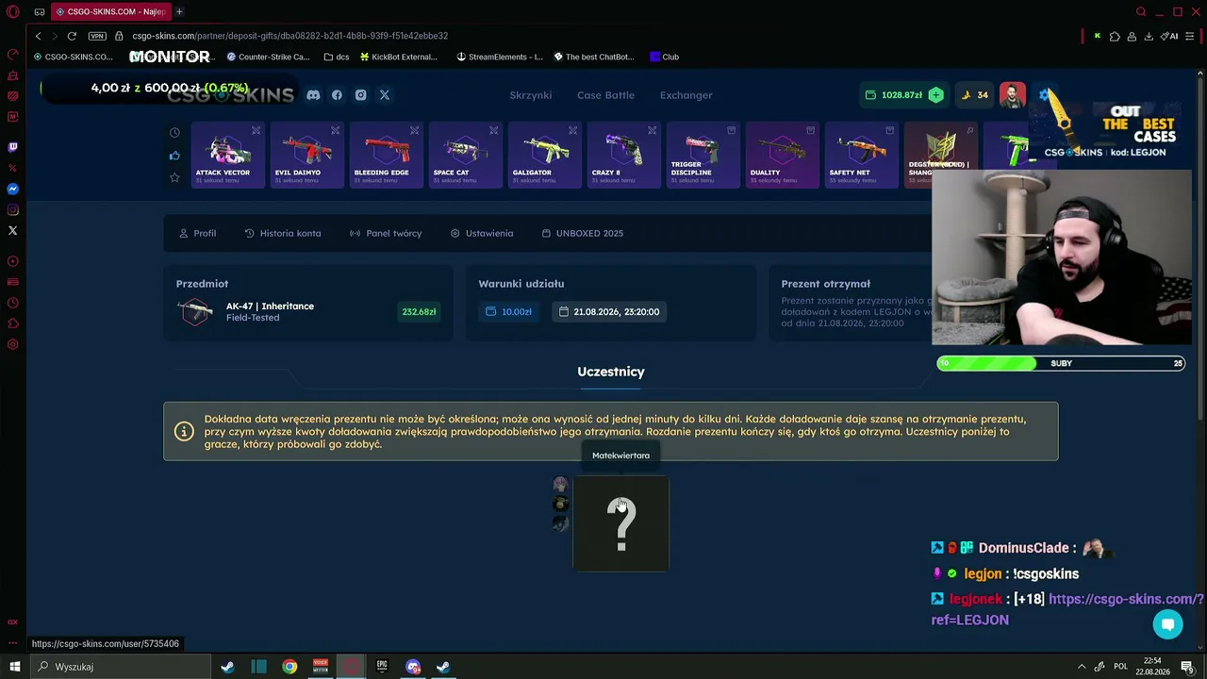Open the Facebook link in the site header
The image size is (1207, 679).
[x=337, y=95]
